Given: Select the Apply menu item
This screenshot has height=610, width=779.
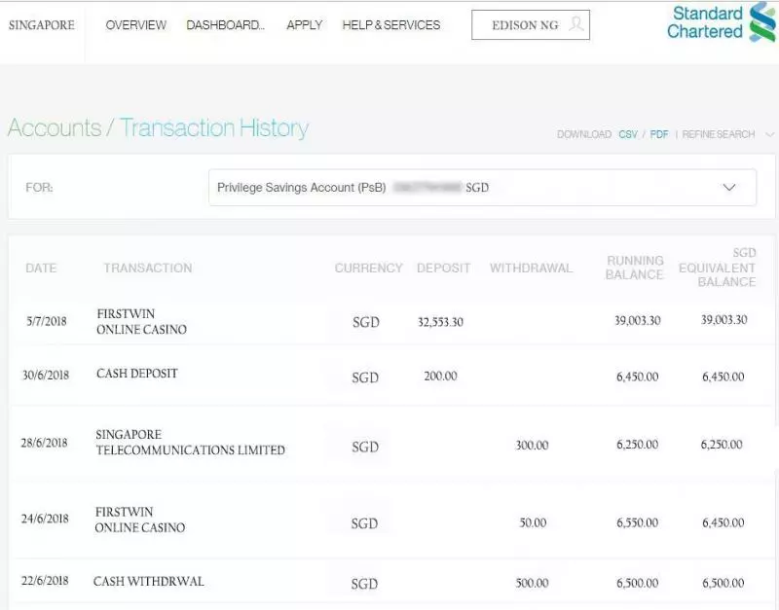Looking at the screenshot, I should coord(305,25).
